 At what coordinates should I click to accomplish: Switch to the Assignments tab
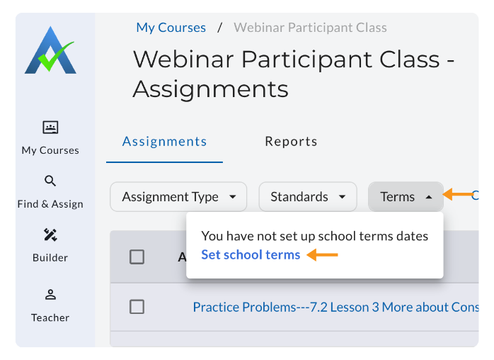click(164, 142)
